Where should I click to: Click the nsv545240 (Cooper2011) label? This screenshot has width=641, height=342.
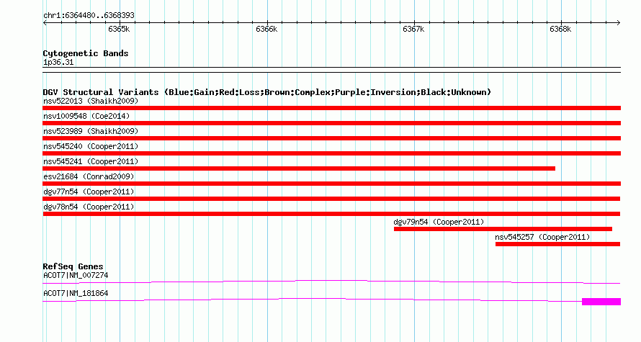(91, 146)
